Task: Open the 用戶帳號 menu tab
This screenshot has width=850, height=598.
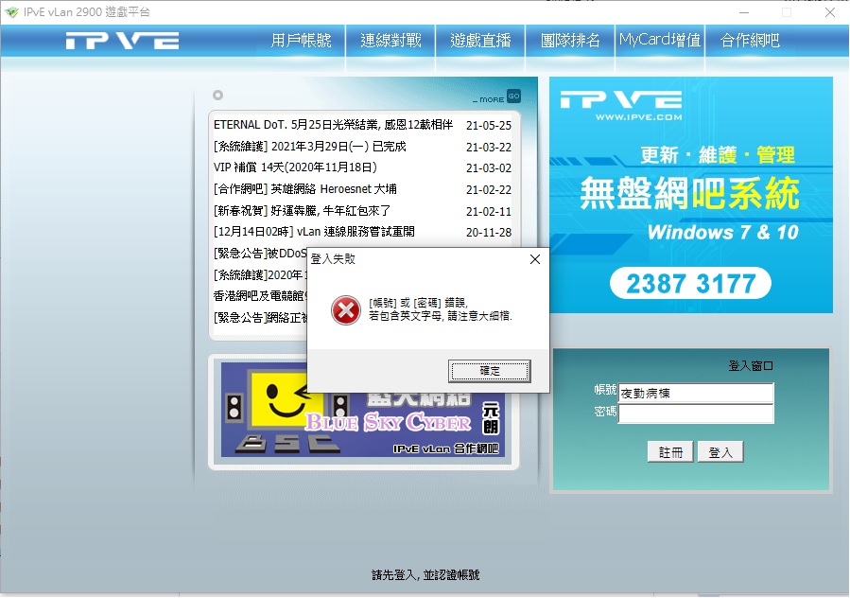Action: (x=301, y=40)
